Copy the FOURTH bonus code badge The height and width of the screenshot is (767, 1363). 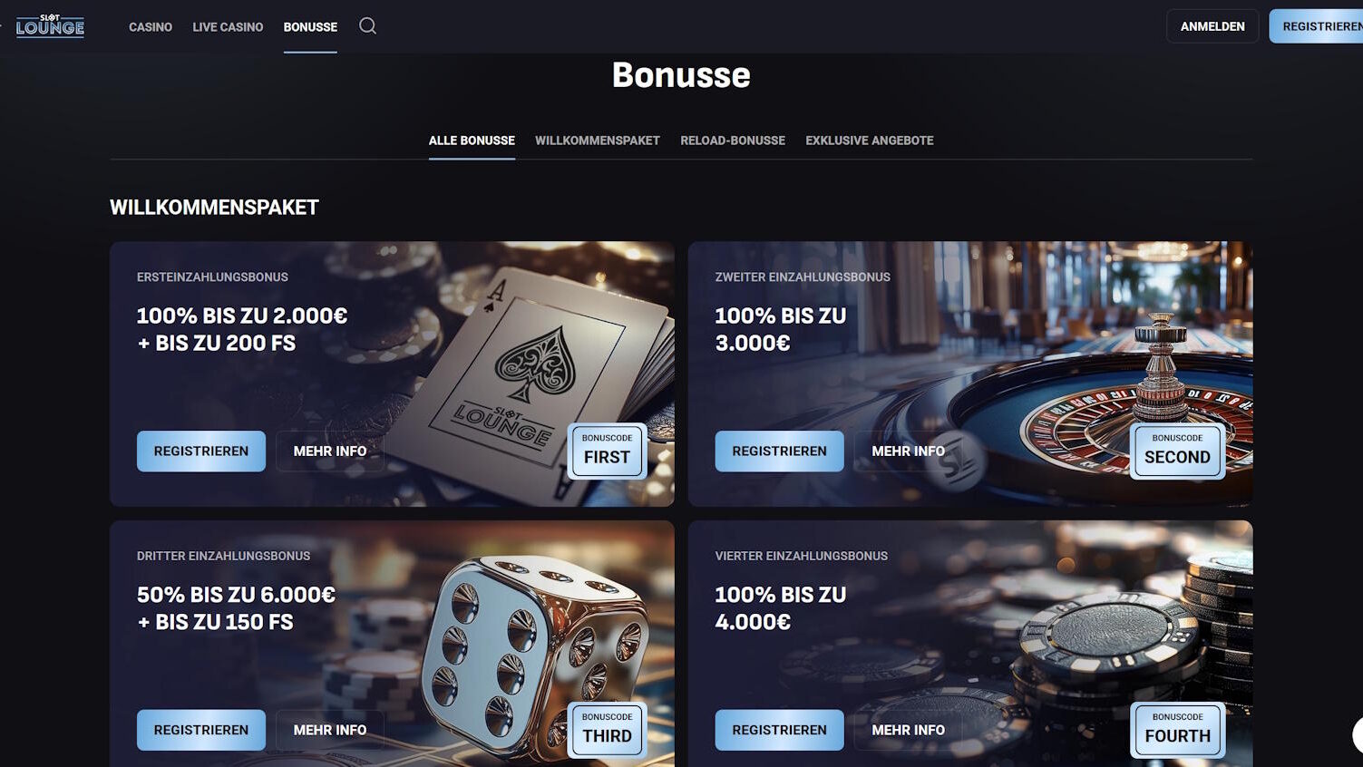pyautogui.click(x=1177, y=730)
